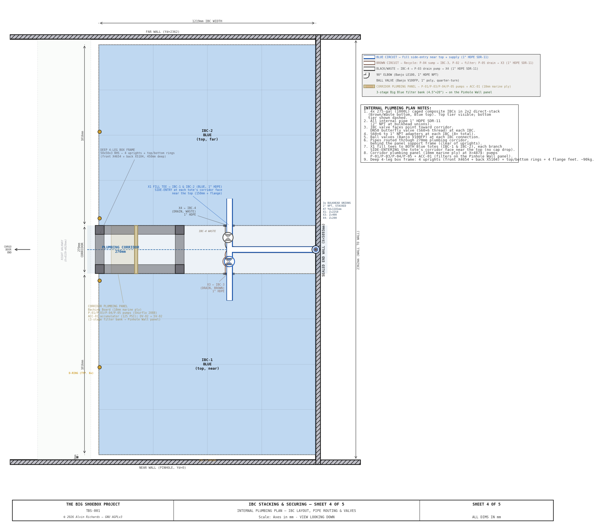Click the 'X1 FILL TEE' blue annotation

(x=185, y=190)
